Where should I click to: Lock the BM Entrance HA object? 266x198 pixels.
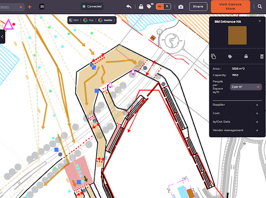coord(246,56)
